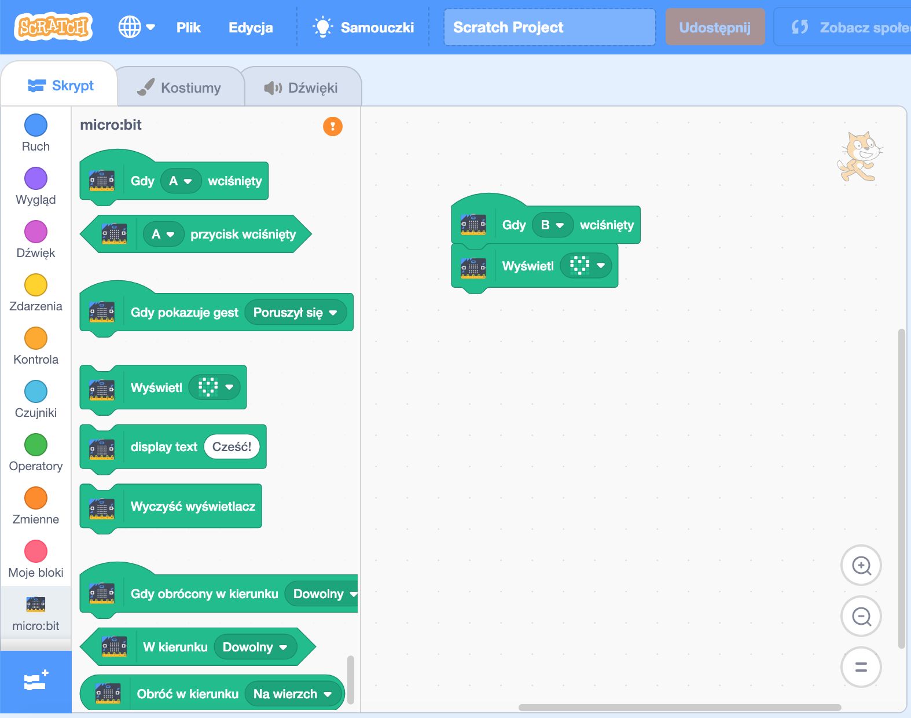Click the cat sprite watermark thumbnail
Screen dimensions: 911x718
[860, 157]
